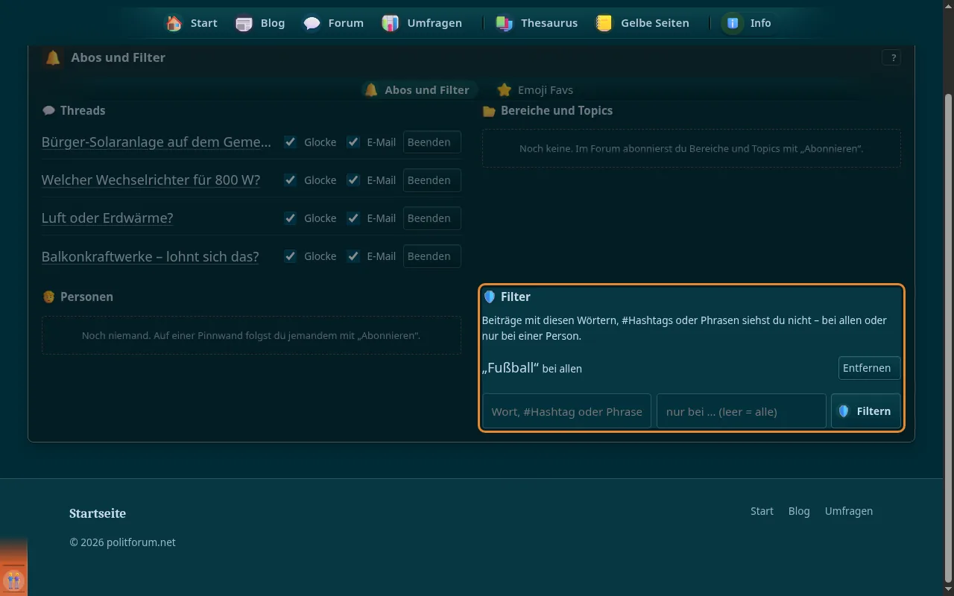Focus the Wort, #Hashtag oder Phrase field
This screenshot has height=596, width=954.
tap(567, 411)
